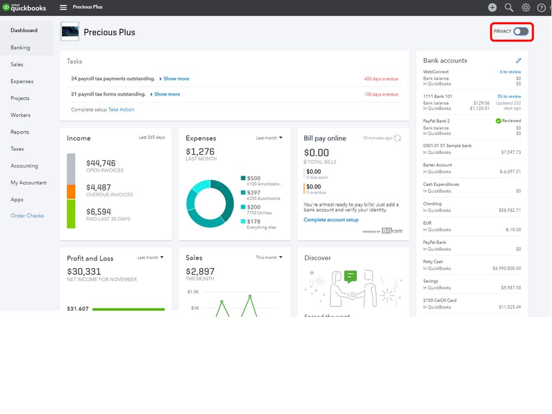Open Apps in sidebar
The width and height of the screenshot is (552, 414).
point(17,200)
